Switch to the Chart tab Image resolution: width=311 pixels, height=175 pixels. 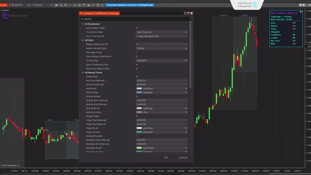4,5
